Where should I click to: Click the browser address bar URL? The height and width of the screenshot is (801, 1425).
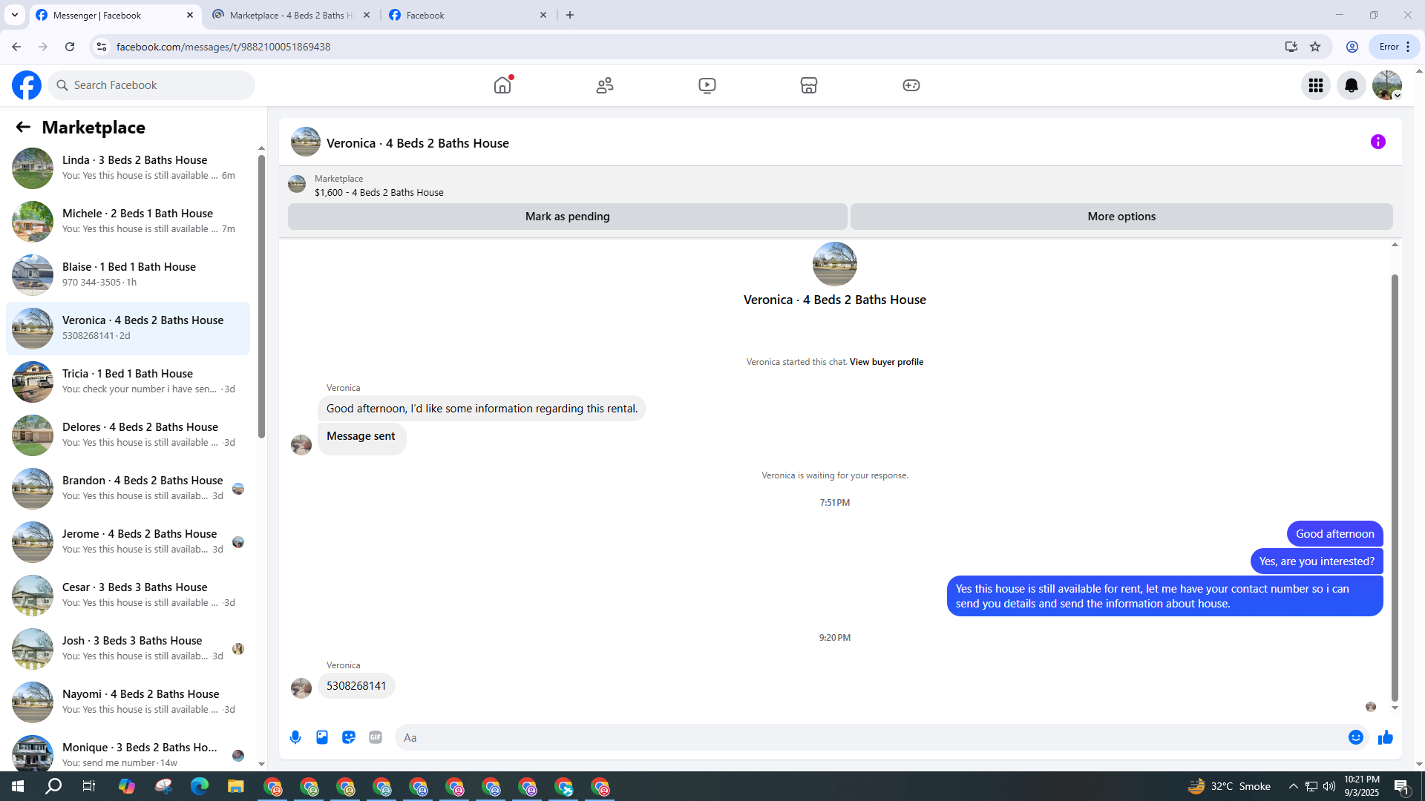[x=223, y=47]
